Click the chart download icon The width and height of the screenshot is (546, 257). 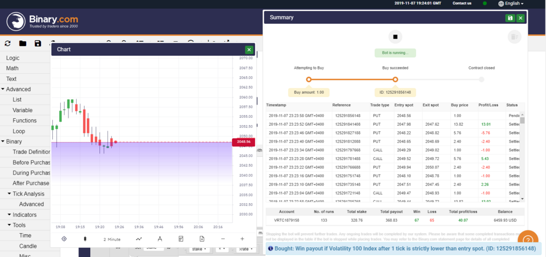click(202, 239)
